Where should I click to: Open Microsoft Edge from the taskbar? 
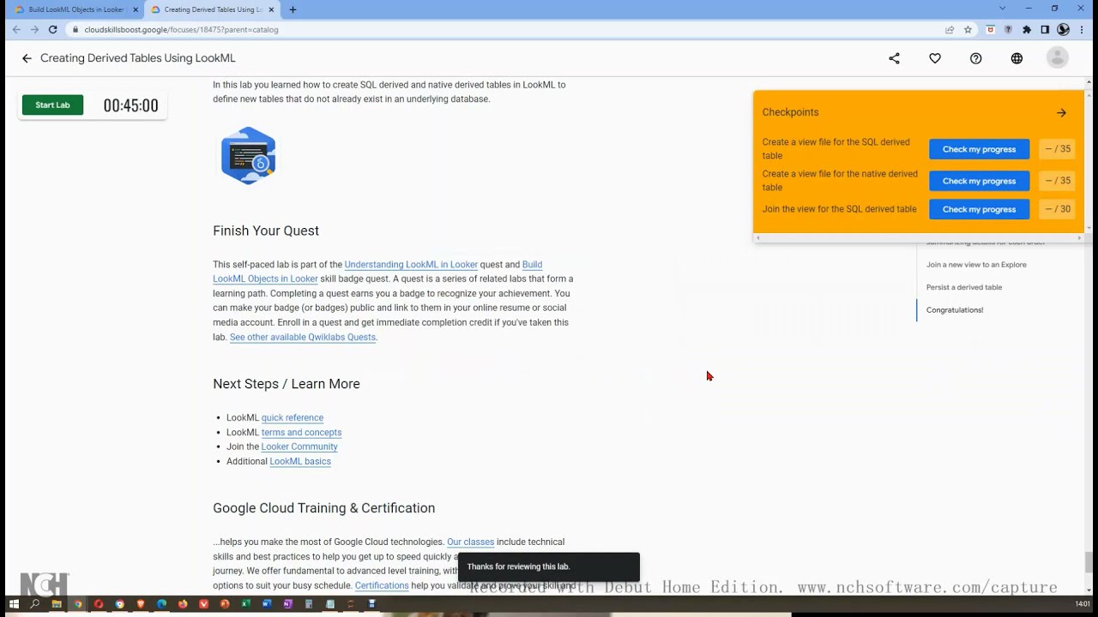[x=161, y=604]
